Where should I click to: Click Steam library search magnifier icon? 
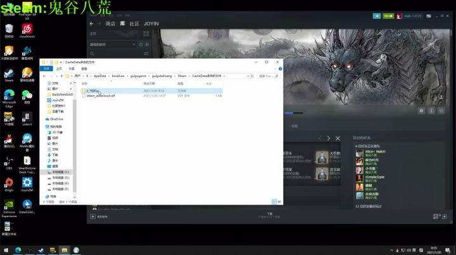click(92, 54)
